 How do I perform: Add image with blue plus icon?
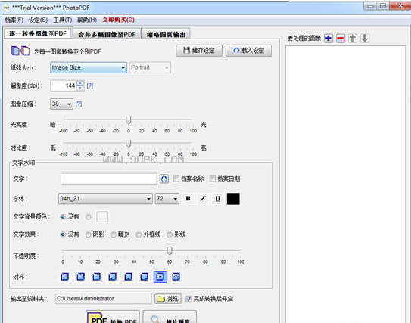click(328, 39)
